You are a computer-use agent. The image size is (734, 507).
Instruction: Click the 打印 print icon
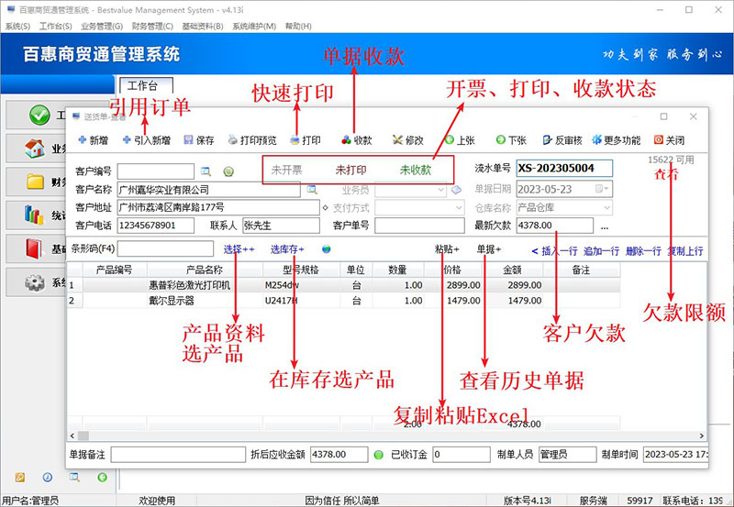295,140
